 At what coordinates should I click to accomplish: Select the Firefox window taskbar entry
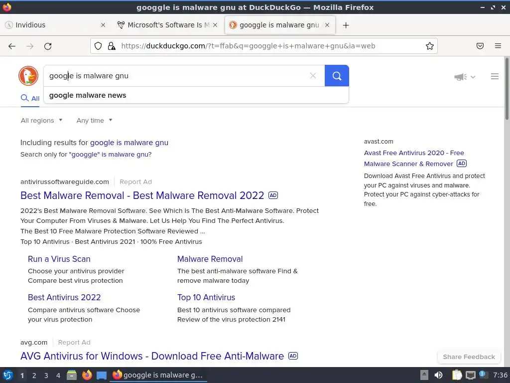(158, 375)
